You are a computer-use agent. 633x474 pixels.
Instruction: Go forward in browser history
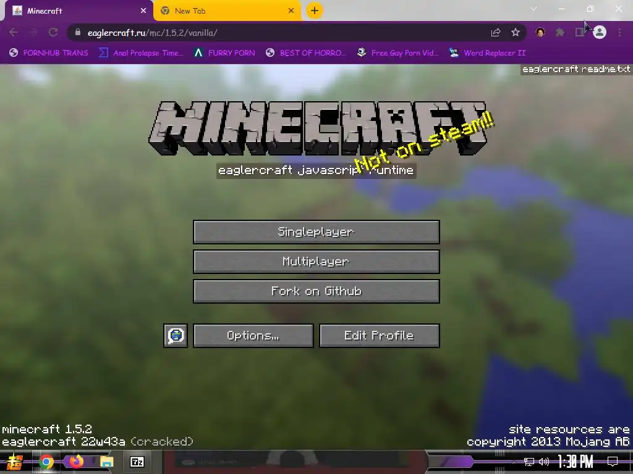tap(33, 32)
